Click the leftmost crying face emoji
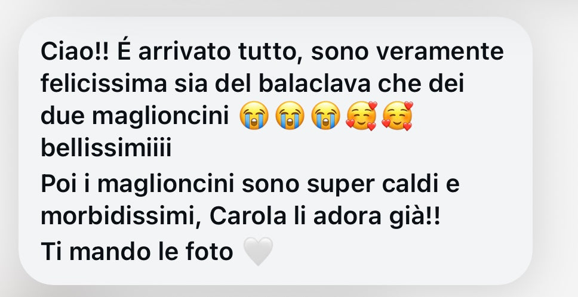This screenshot has width=578, height=297. click(x=254, y=115)
